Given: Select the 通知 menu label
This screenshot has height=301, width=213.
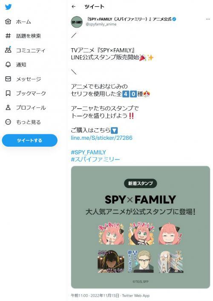Looking at the screenshot, I should (21, 65).
